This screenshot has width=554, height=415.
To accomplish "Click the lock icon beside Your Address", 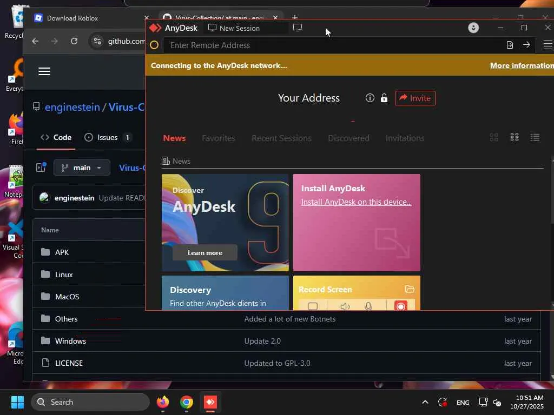I will 384,98.
